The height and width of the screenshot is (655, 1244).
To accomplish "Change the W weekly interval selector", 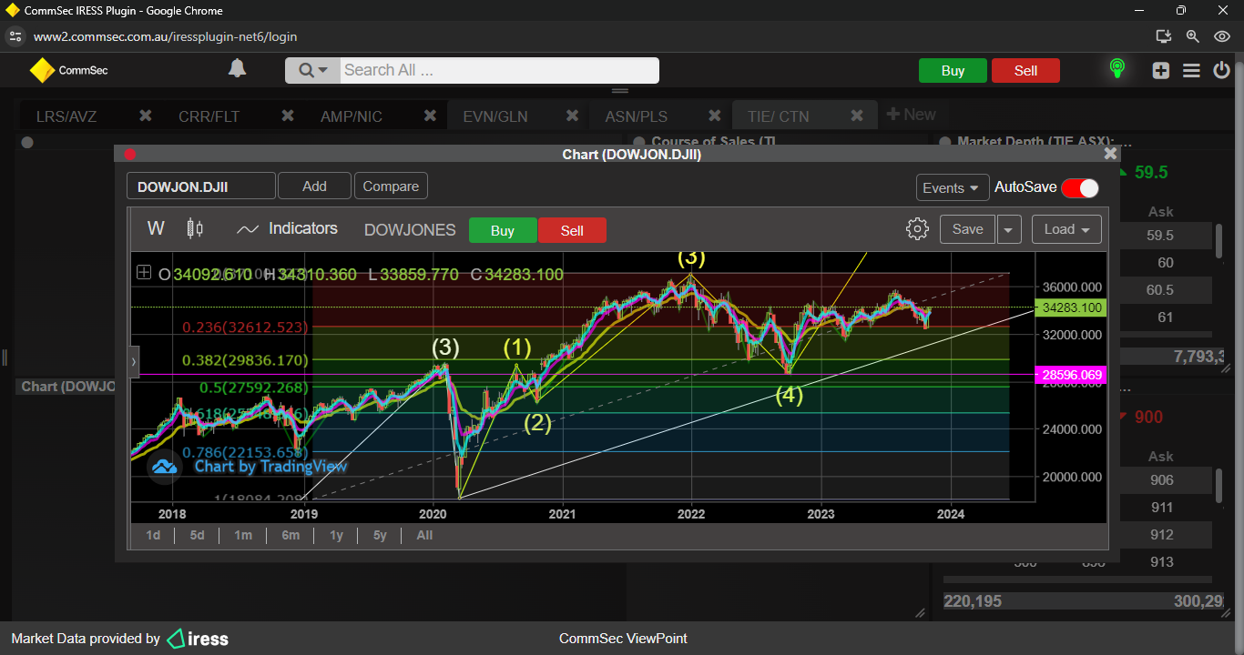I will (x=156, y=229).
